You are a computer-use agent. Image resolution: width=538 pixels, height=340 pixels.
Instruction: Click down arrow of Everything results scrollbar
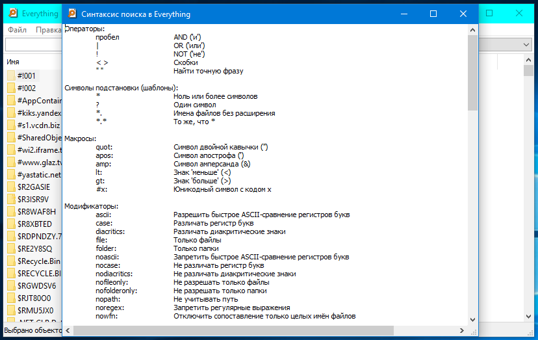[528, 317]
